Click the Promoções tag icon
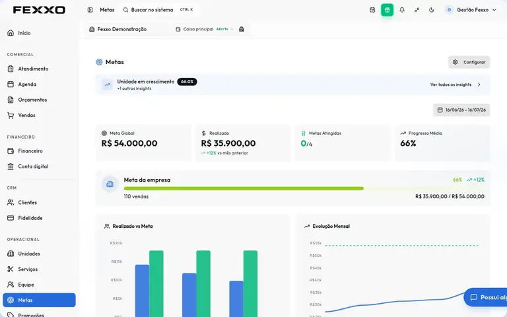This screenshot has width=507, height=317. tap(11, 315)
